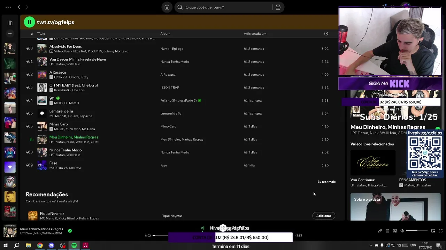
Task: Open the now playing album cover thumbnail
Action: point(10,231)
